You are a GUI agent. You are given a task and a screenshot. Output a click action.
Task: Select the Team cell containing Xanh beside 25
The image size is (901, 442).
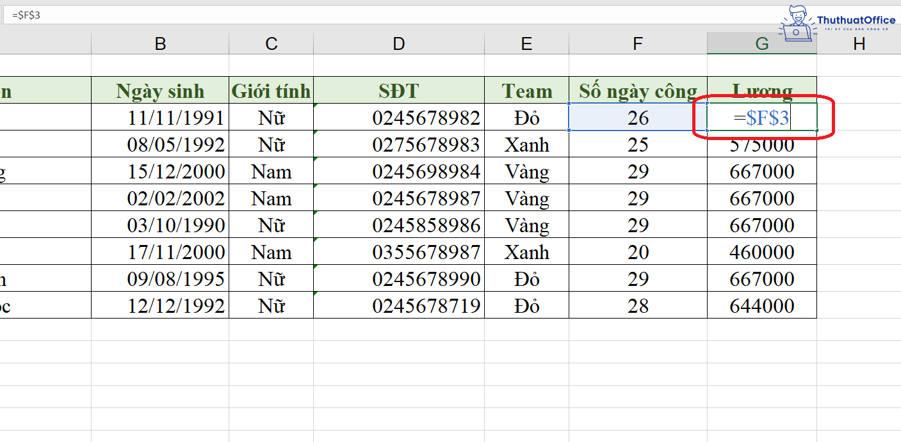[x=526, y=144]
